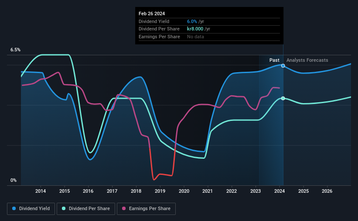Viewport: 358px width, 221px height.
Task: Click the 2020 x-axis label
Action: click(x=184, y=191)
